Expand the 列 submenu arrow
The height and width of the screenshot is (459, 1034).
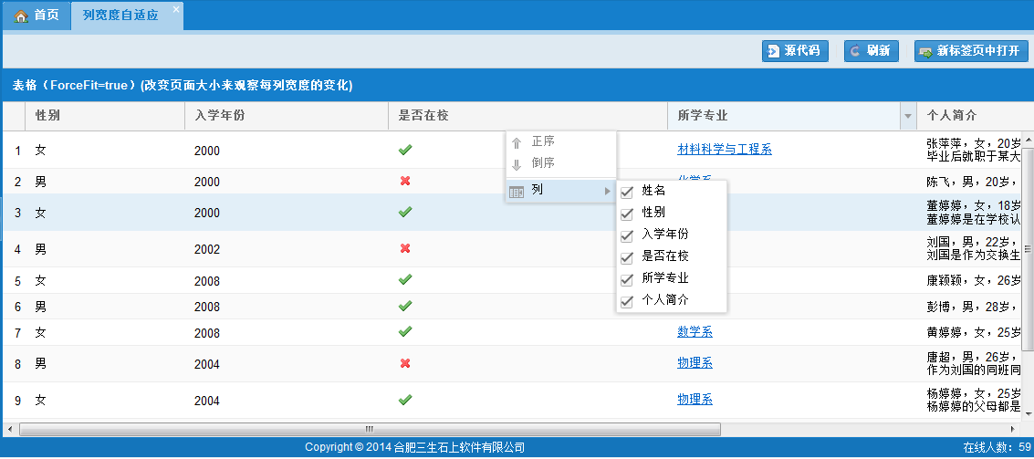(x=604, y=191)
